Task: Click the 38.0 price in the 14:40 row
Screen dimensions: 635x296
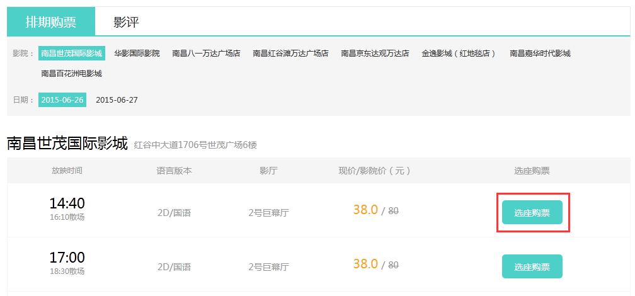Action: point(365,210)
